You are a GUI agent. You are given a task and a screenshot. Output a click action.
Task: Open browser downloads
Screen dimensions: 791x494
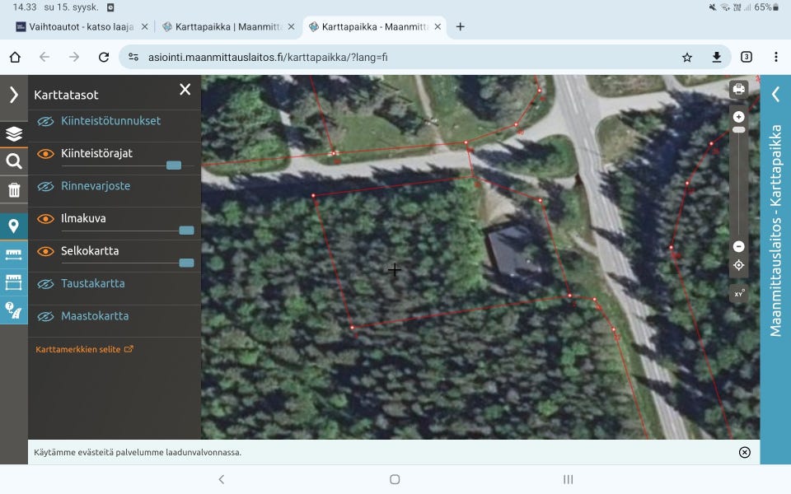pyautogui.click(x=716, y=57)
